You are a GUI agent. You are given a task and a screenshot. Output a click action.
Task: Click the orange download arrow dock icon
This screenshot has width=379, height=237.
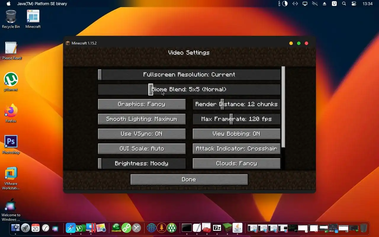click(x=162, y=228)
